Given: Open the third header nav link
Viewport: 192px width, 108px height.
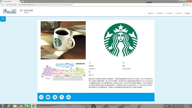Looking at the screenshot, I should coord(169,13).
